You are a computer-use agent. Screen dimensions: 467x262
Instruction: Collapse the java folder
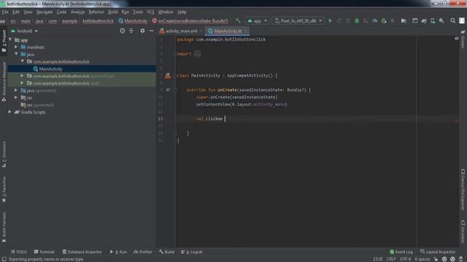[16, 54]
